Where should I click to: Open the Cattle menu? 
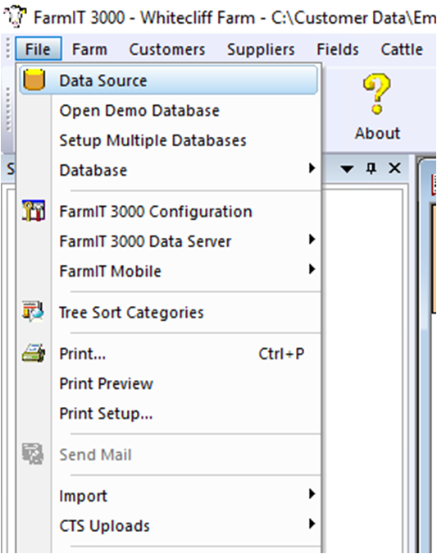402,49
